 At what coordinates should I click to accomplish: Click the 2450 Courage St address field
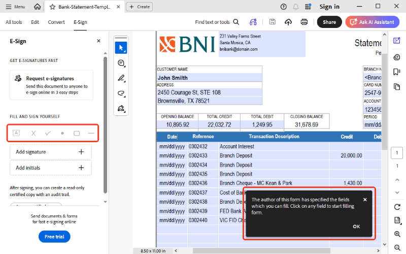[209, 92]
